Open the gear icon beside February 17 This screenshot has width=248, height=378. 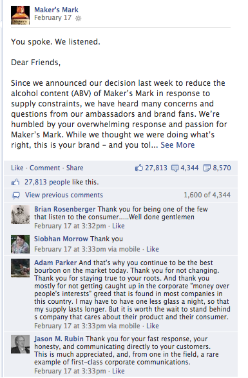tap(78, 18)
